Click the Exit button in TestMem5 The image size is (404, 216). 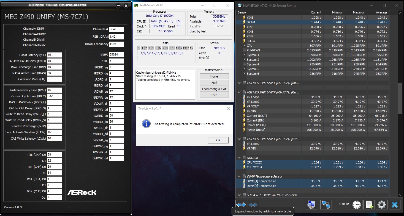[x=214, y=95]
